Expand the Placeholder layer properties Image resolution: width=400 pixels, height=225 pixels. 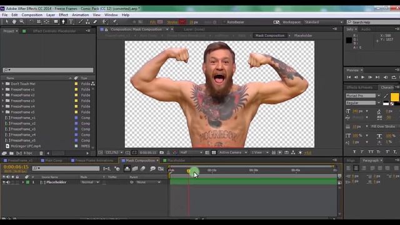tap(23, 182)
